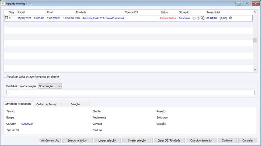
Task: Click Selecionar todos button
Action: click(x=77, y=140)
